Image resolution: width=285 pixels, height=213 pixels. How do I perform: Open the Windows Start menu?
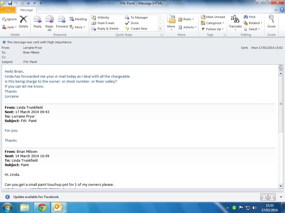7,207
